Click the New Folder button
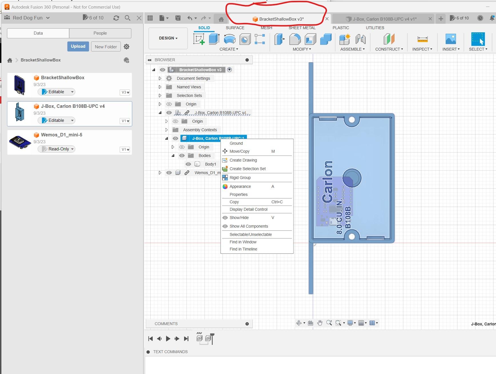Screen dimensions: 496x374 (x=106, y=47)
